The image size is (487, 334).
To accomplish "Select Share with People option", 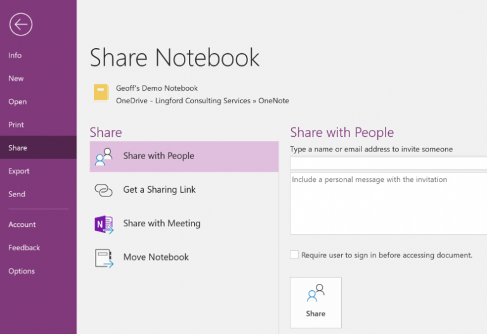I will (184, 157).
